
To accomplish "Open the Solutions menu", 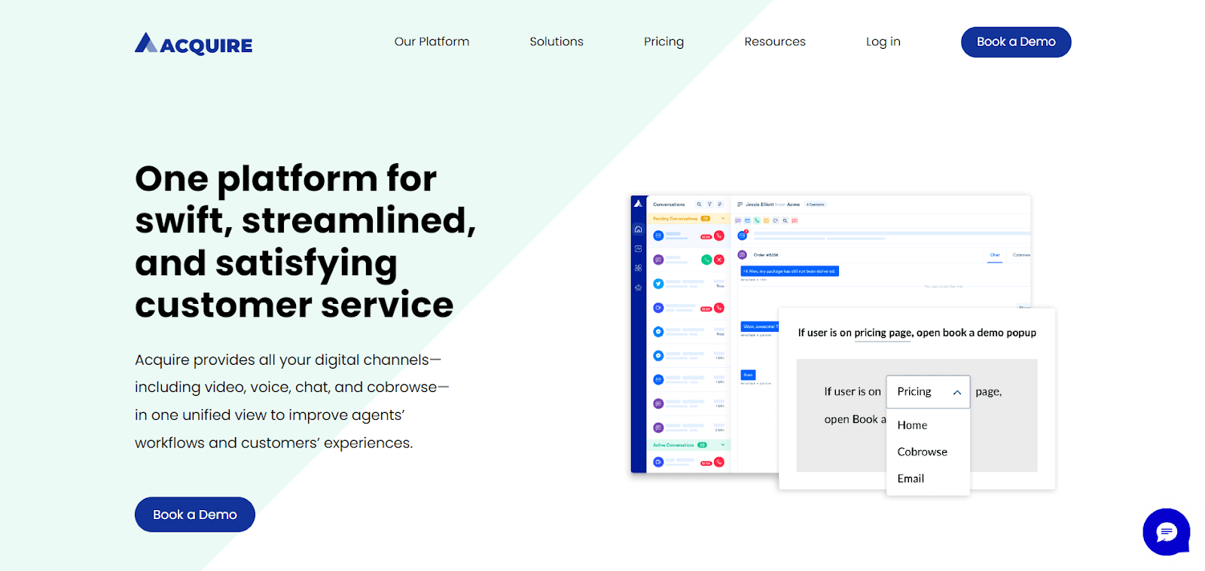I will click(557, 41).
